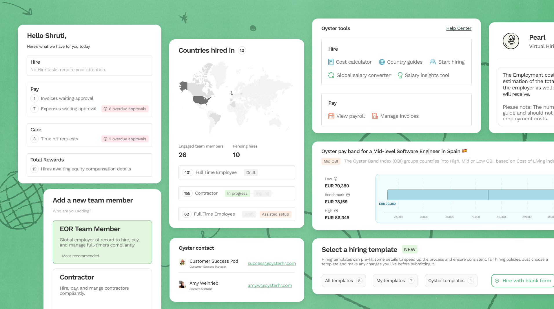Click the Customer Success Pod avatar
This screenshot has width=554, height=309.
(x=182, y=262)
